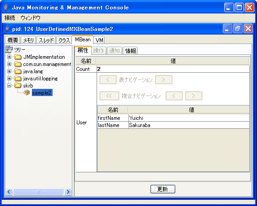Click the inner 名前 header in User table
Image resolution: width=257 pixels, height=206 pixels.
click(x=113, y=110)
